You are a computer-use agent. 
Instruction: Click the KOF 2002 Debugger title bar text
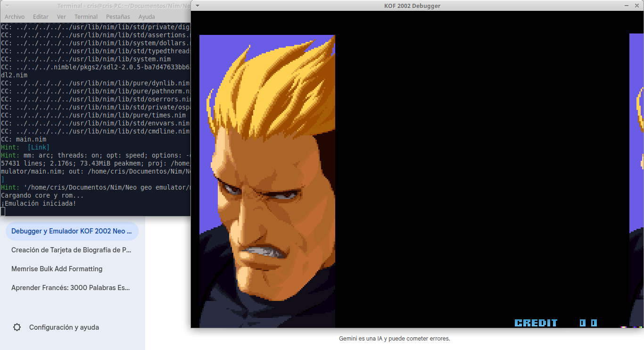tap(413, 6)
